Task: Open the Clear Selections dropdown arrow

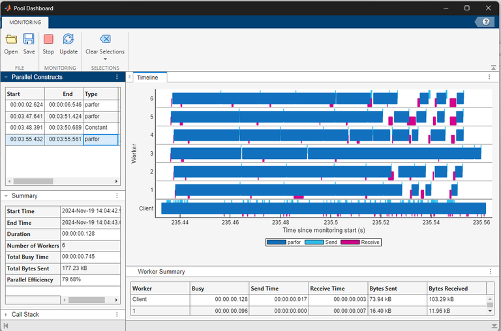Action: pos(105,59)
